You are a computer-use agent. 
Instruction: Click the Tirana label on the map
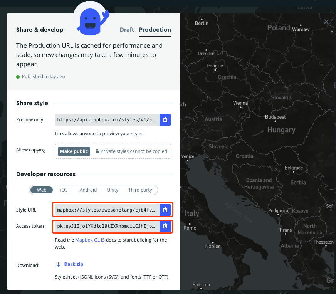pyautogui.click(x=286, y=230)
